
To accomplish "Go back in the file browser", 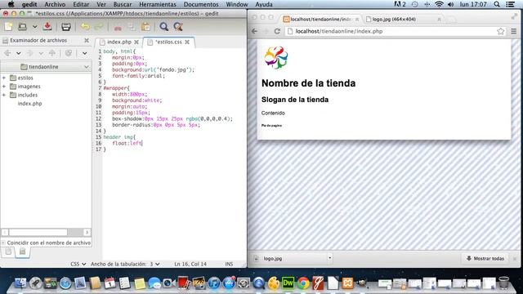I will (x=7, y=53).
